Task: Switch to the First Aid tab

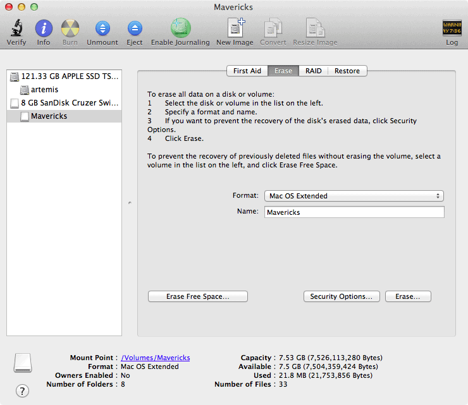Action: (x=247, y=71)
